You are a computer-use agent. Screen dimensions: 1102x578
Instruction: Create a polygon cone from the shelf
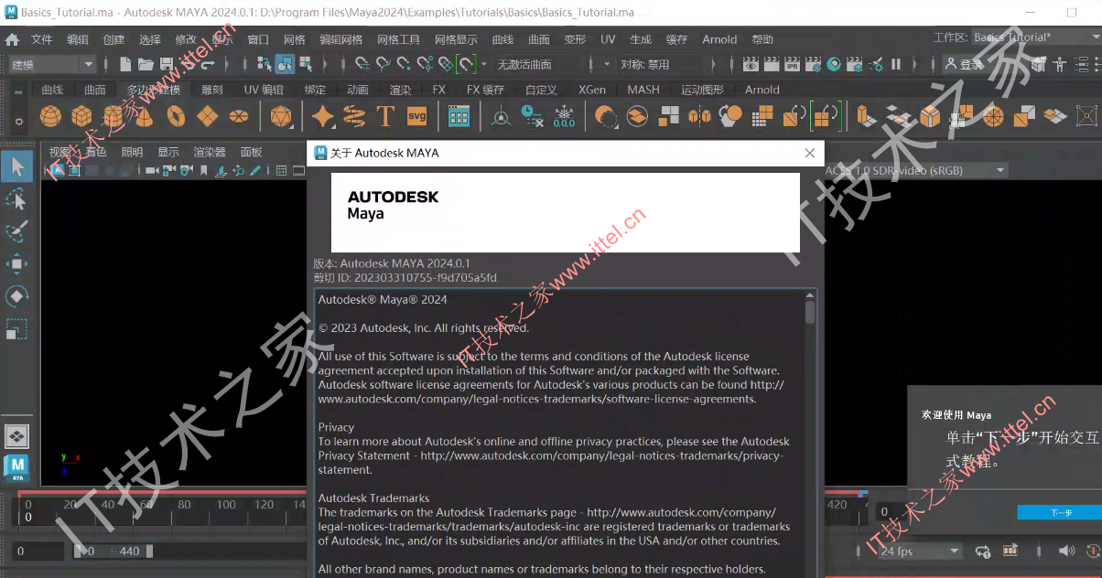point(145,116)
